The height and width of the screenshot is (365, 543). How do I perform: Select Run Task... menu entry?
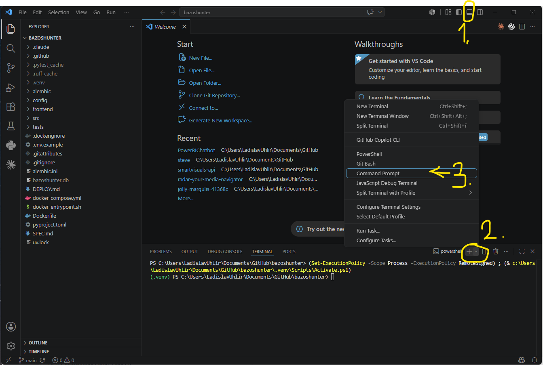(x=412, y=231)
